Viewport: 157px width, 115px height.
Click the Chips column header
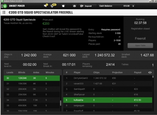coord(96,72)
